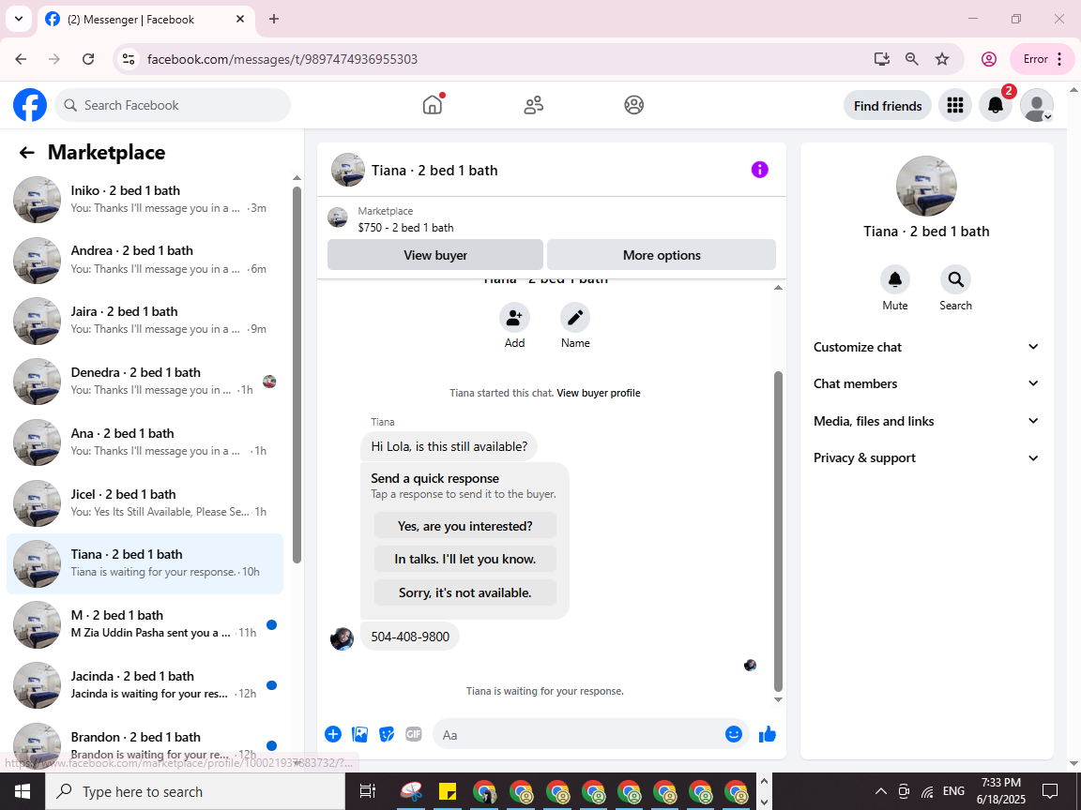Reload the page in browser
Viewport: 1081px width, 810px height.
[88, 59]
